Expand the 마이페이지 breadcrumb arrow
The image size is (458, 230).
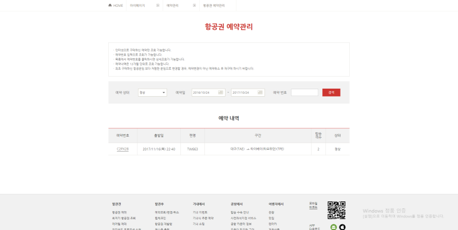[x=158, y=5]
